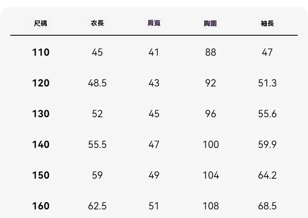This screenshot has height=218, width=308.
Task: Click the size 140 row label
Action: coord(41,145)
